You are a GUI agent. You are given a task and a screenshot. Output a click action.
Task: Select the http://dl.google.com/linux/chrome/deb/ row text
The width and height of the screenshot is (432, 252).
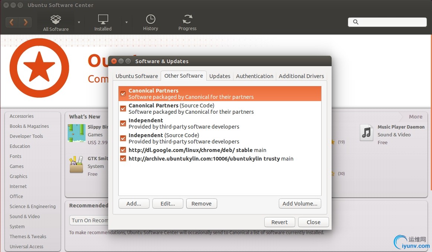(x=197, y=150)
